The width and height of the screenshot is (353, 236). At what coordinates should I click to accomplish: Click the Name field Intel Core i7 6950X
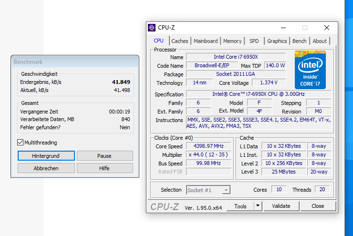click(x=236, y=57)
